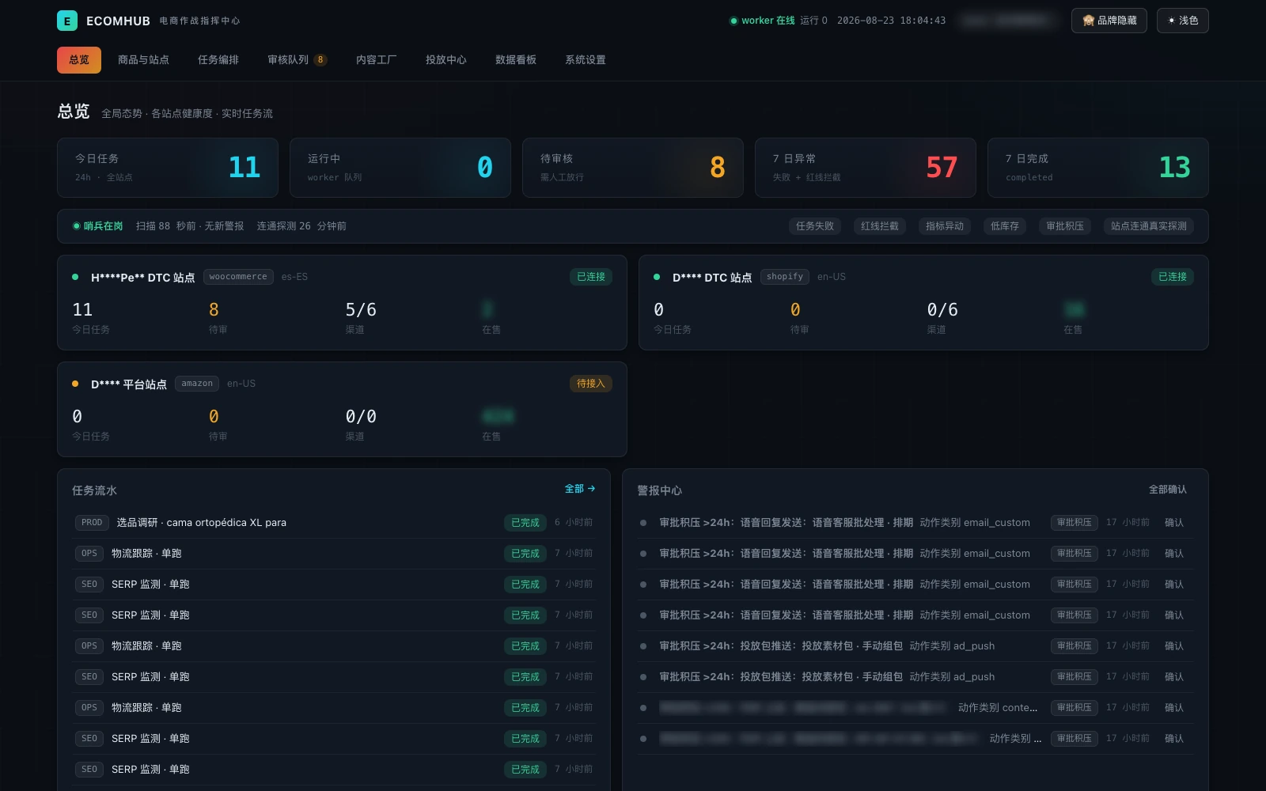
Task: Click the PROD tag in task list
Action: tap(92, 523)
